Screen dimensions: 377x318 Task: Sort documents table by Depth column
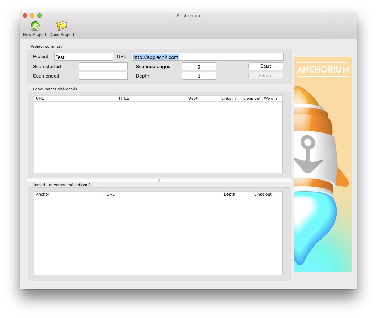click(x=203, y=98)
